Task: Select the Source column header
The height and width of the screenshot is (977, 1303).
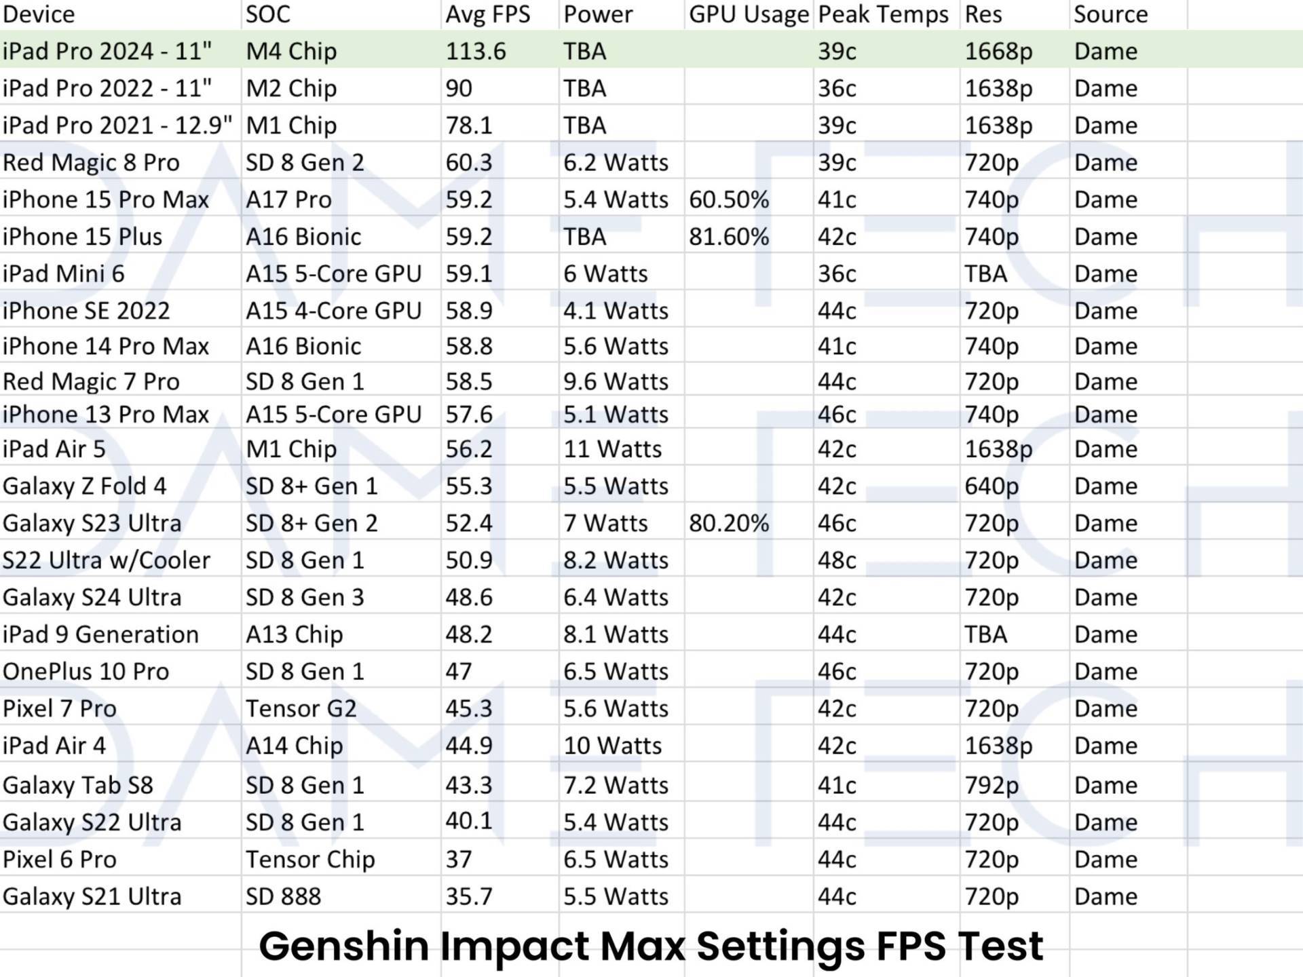Action: [x=1110, y=14]
